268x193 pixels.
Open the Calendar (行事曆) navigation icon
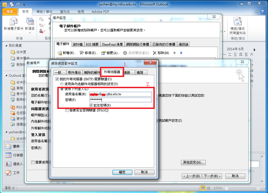coord(8,155)
